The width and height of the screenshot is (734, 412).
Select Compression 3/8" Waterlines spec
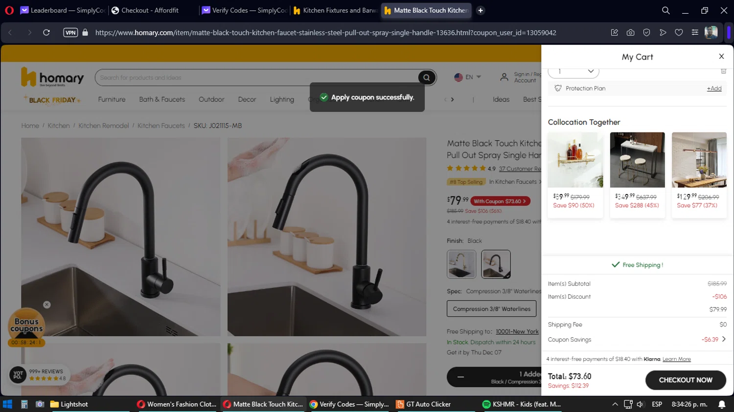[x=492, y=309]
